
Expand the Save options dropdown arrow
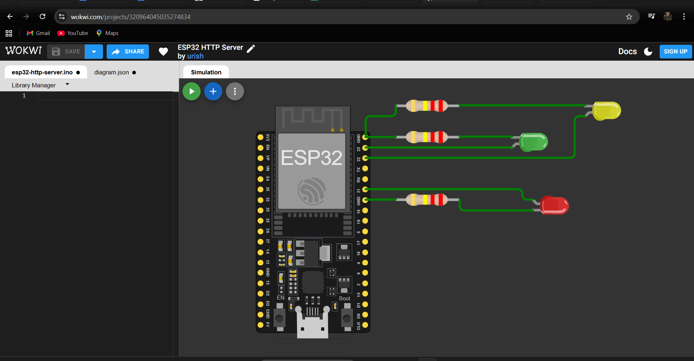(x=94, y=52)
